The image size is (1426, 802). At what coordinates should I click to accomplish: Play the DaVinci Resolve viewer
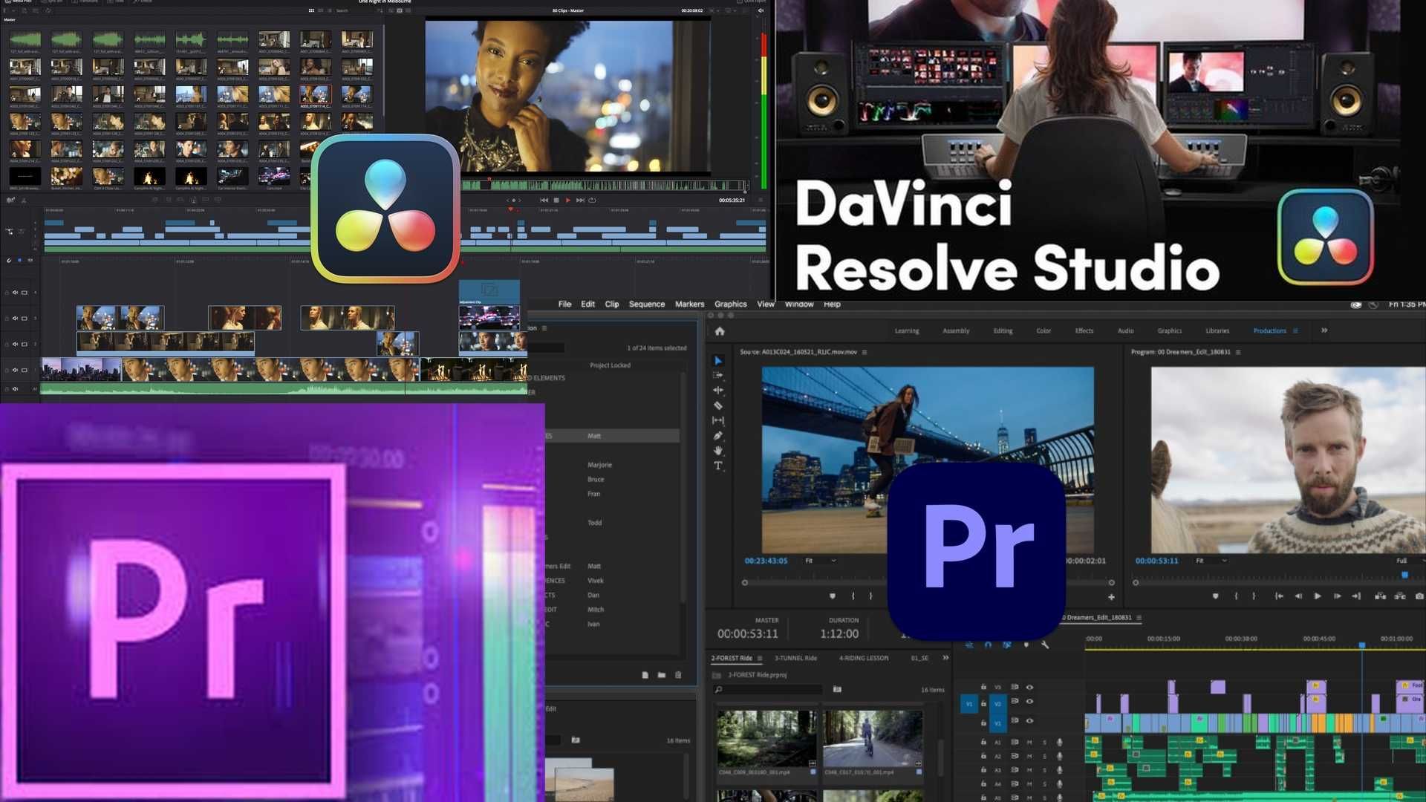(x=567, y=200)
